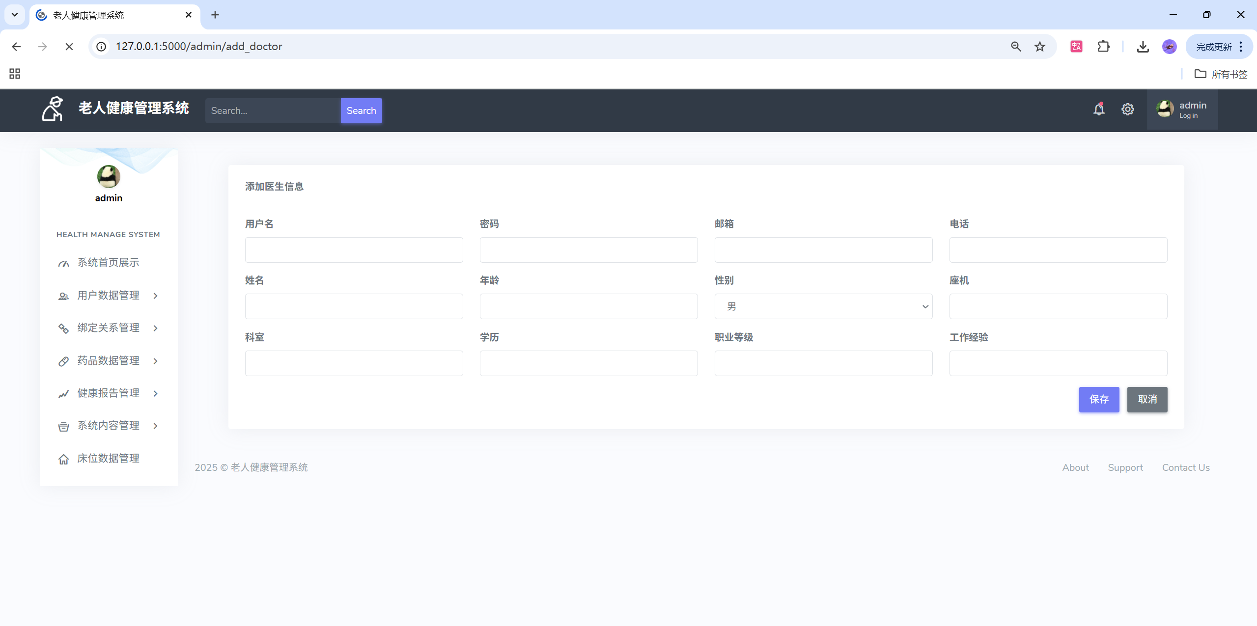The height and width of the screenshot is (626, 1257).
Task: Click the browser downloads icon
Action: (x=1143, y=47)
